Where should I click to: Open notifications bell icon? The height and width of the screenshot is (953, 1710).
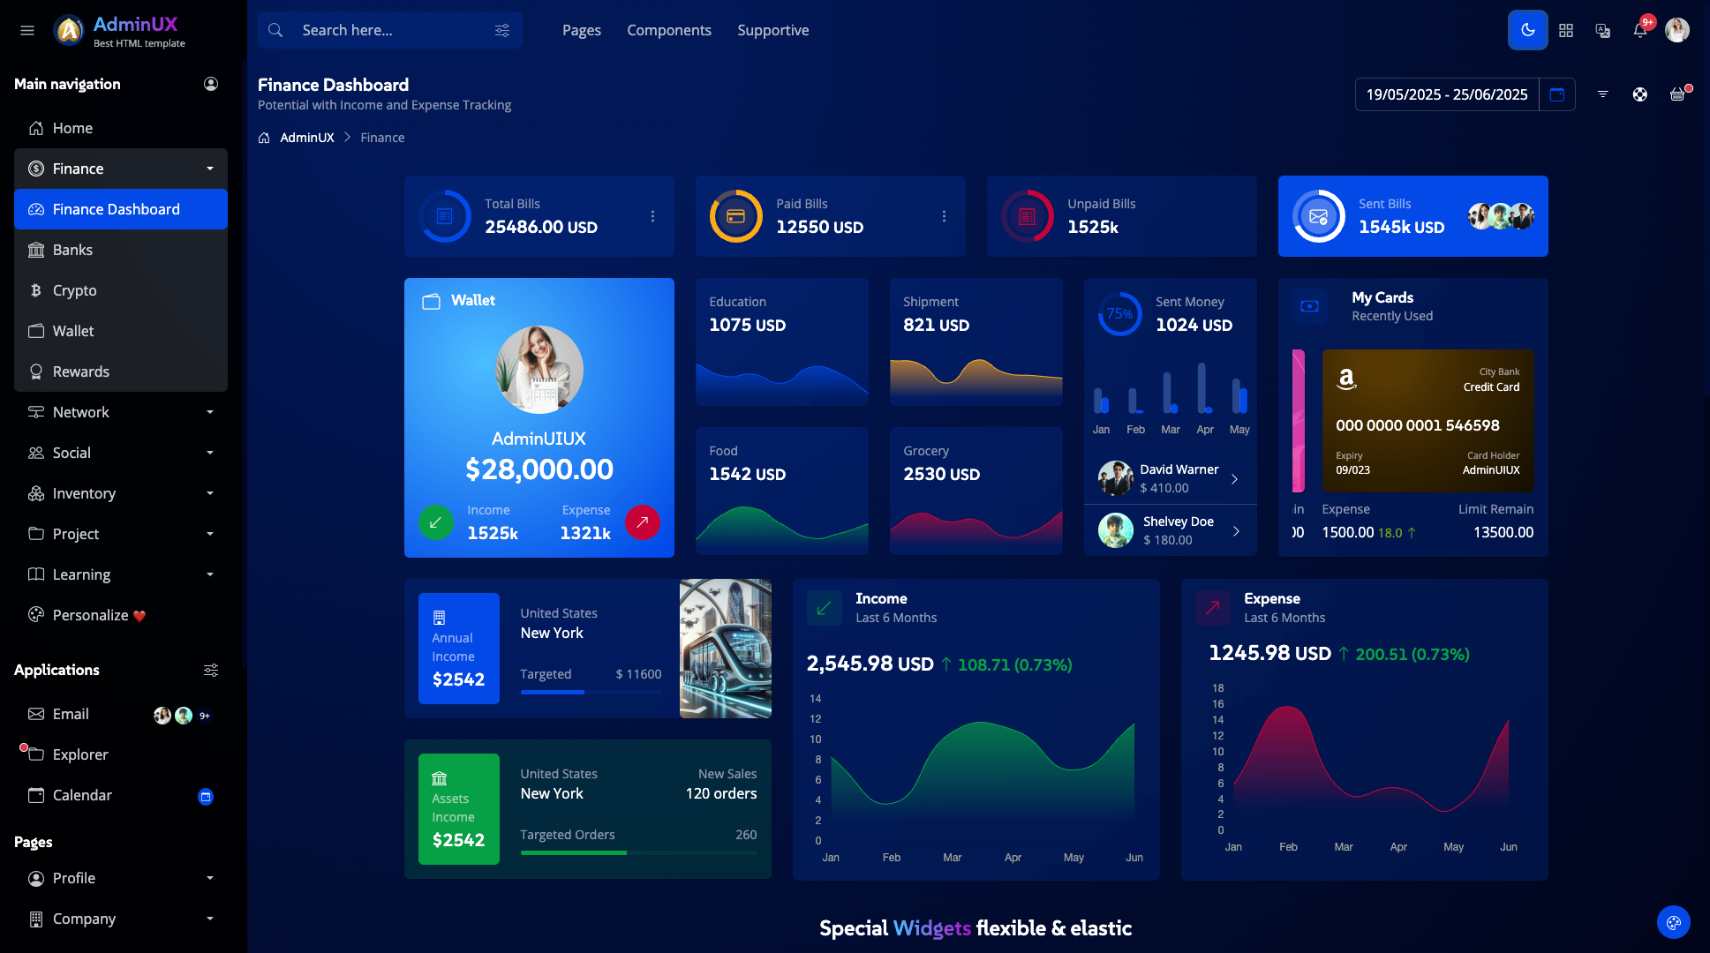click(1639, 30)
